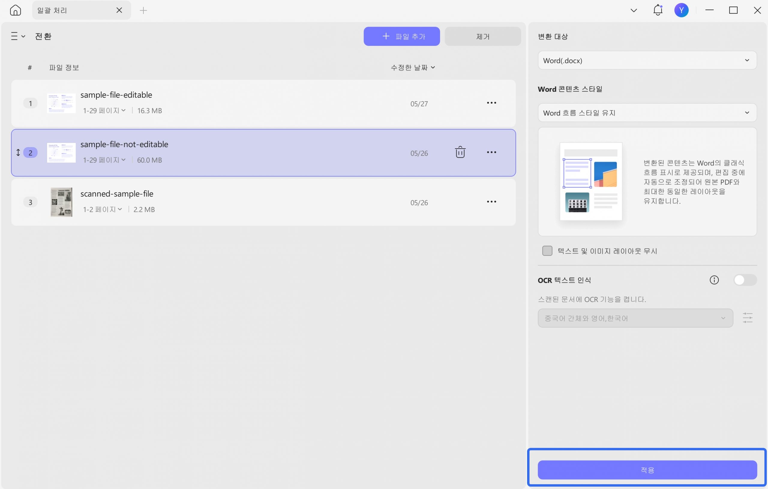768x489 pixels.
Task: Open the Word(.docx) format dropdown
Action: pyautogui.click(x=647, y=60)
